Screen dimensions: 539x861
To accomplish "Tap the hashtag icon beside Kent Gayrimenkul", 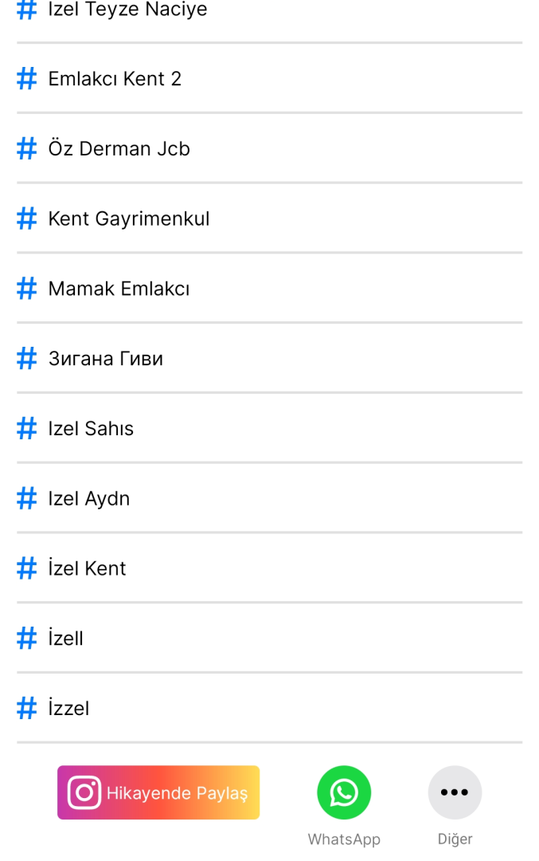I will click(27, 218).
